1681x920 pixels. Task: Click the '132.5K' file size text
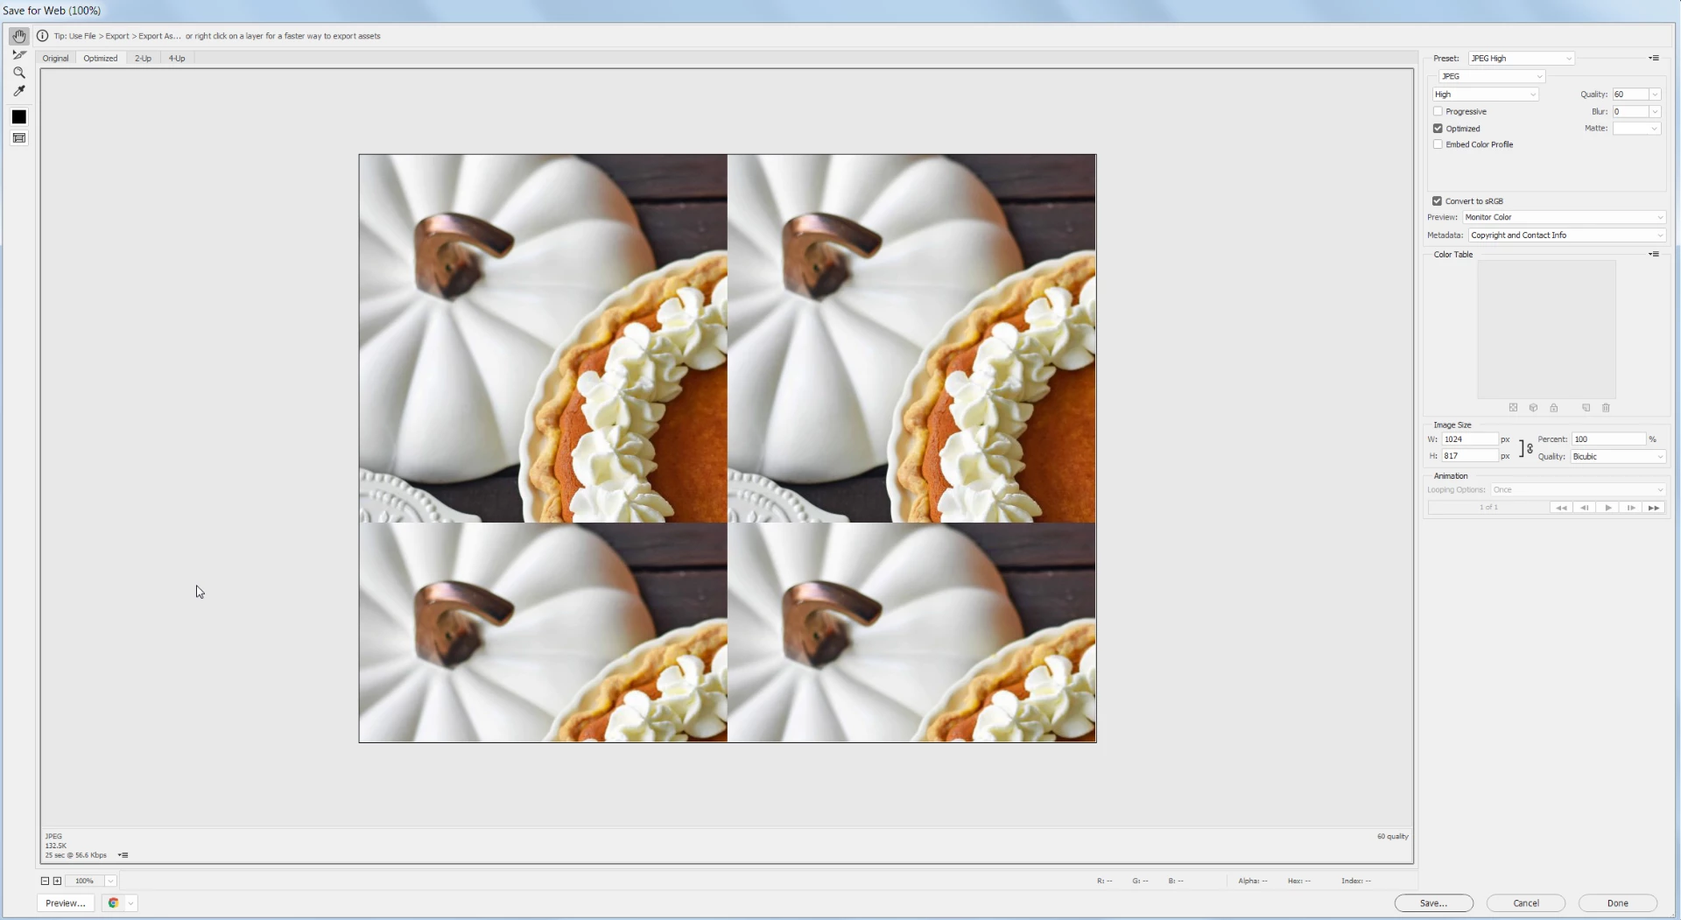[x=56, y=846]
